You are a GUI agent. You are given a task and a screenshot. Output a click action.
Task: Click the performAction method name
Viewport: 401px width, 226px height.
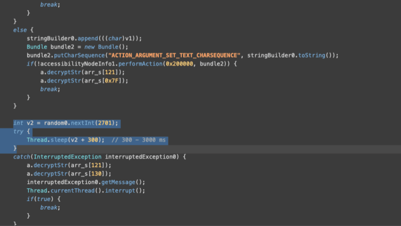(140, 64)
